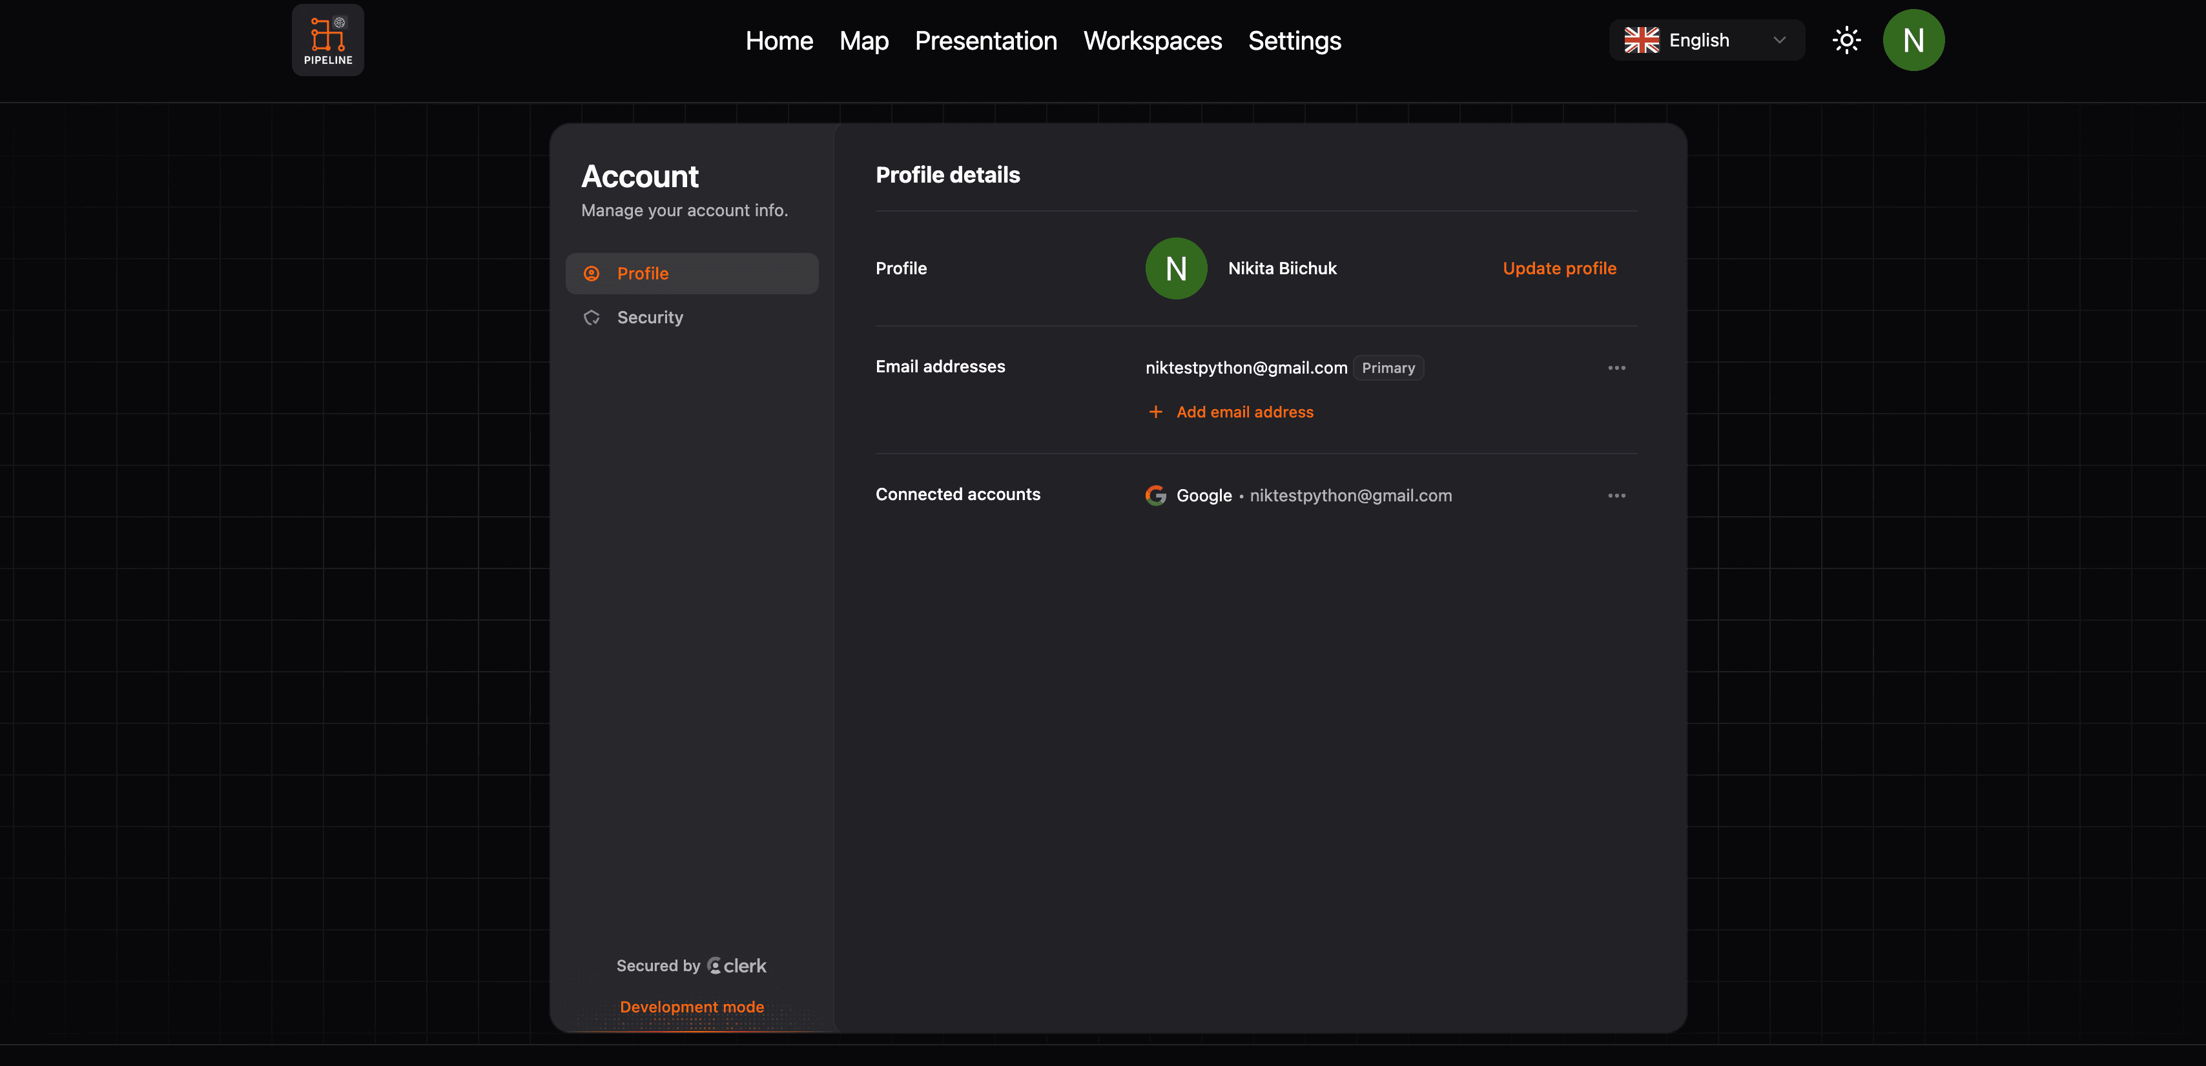Click the UK flag icon
The height and width of the screenshot is (1066, 2206).
coord(1641,40)
